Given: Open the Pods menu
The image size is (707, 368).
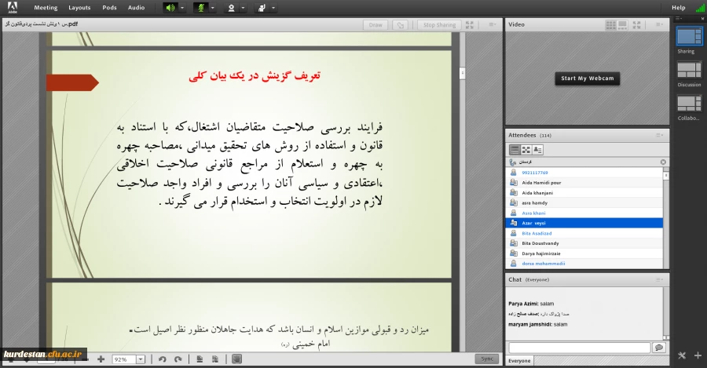Looking at the screenshot, I should (109, 8).
